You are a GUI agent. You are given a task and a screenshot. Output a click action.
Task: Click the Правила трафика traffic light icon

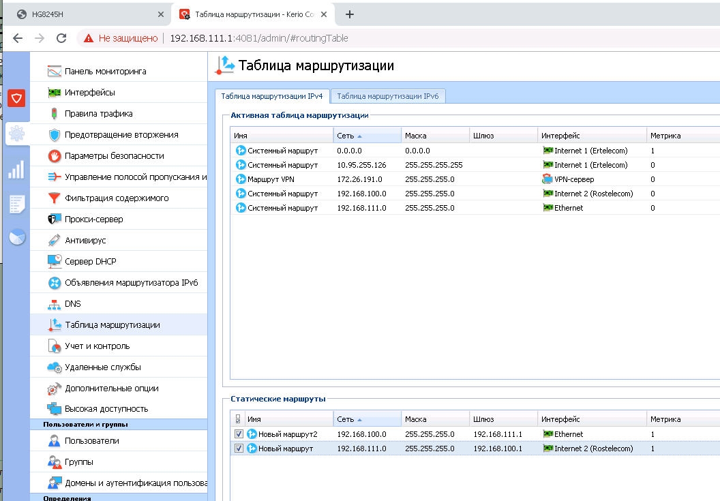coord(54,113)
